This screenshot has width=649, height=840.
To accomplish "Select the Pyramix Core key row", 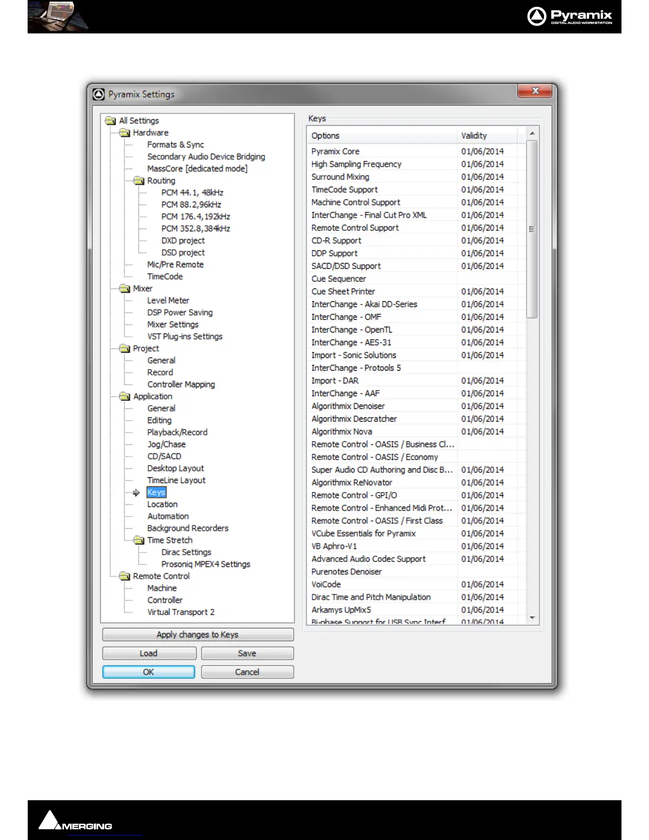I will click(416, 152).
